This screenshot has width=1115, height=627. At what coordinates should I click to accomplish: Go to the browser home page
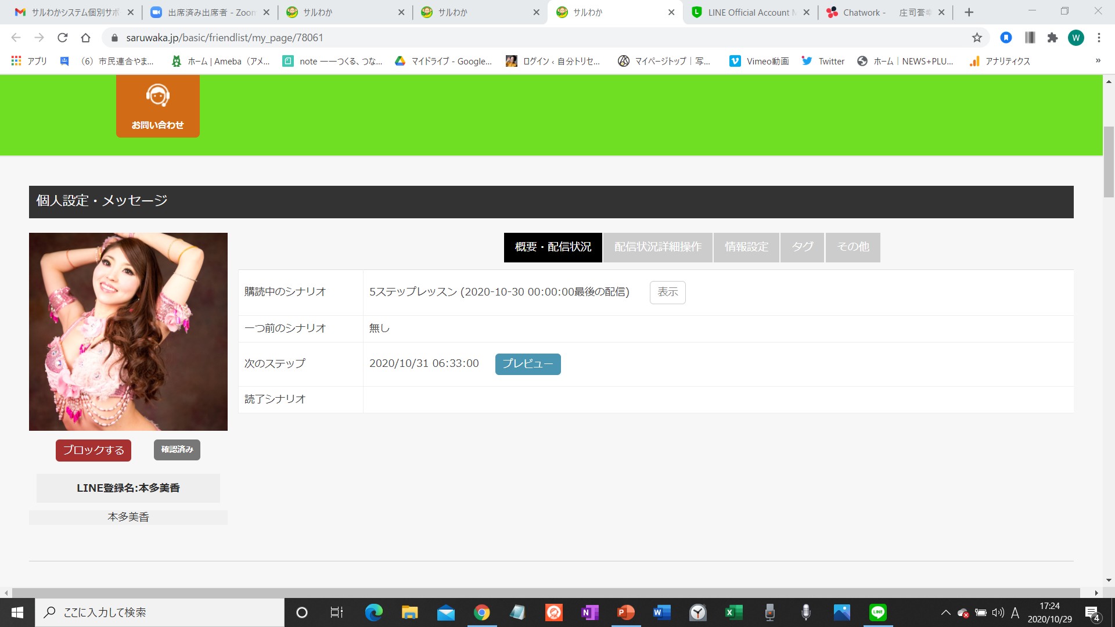tap(85, 38)
